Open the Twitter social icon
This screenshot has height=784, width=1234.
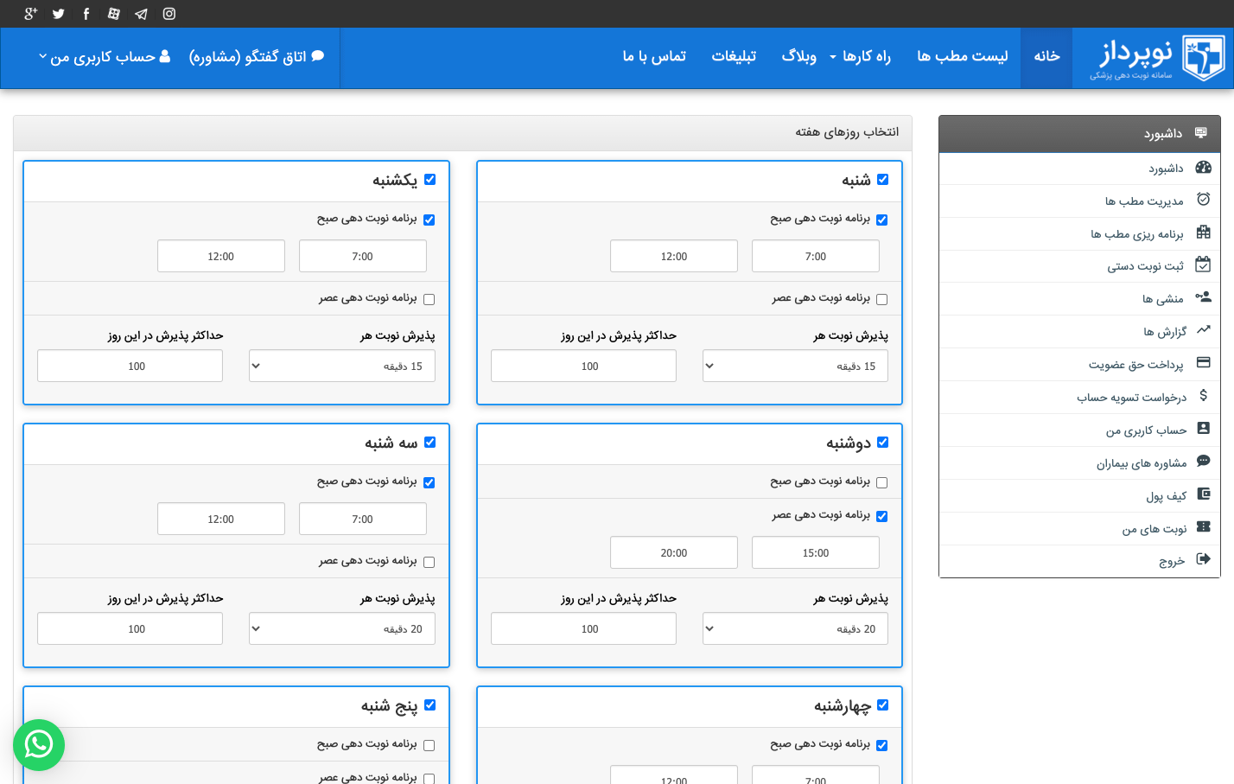59,14
